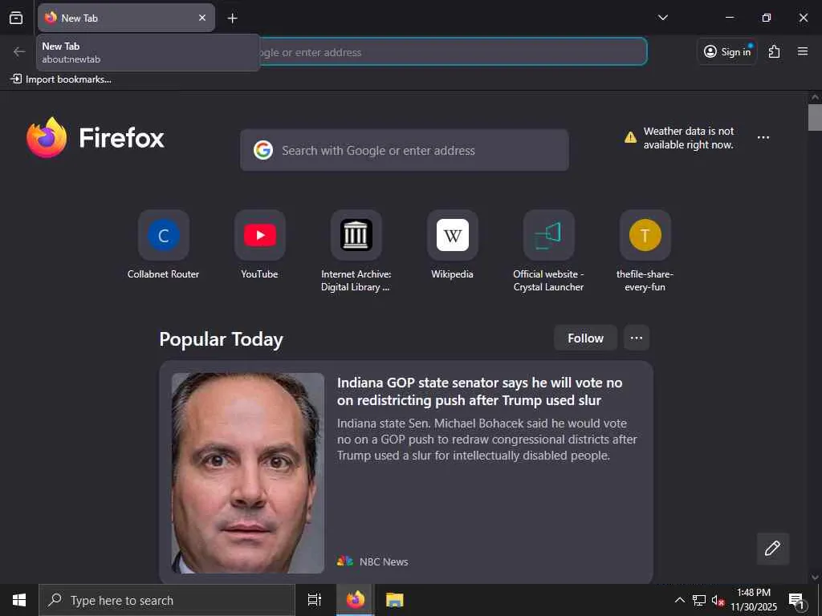822x616 pixels.
Task: Click the page vertical scrollbar thumb
Action: tap(815, 117)
